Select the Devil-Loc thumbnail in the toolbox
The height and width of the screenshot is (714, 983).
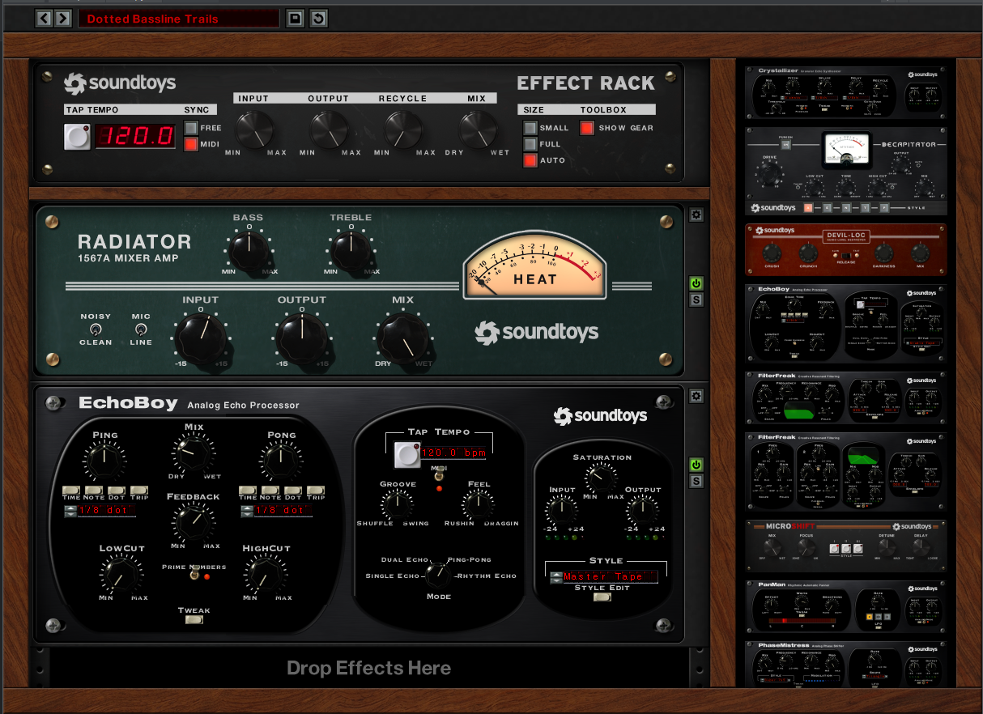(x=846, y=249)
